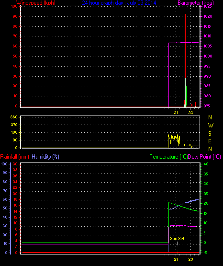Click the "990" barometer axis value

click(x=207, y=76)
